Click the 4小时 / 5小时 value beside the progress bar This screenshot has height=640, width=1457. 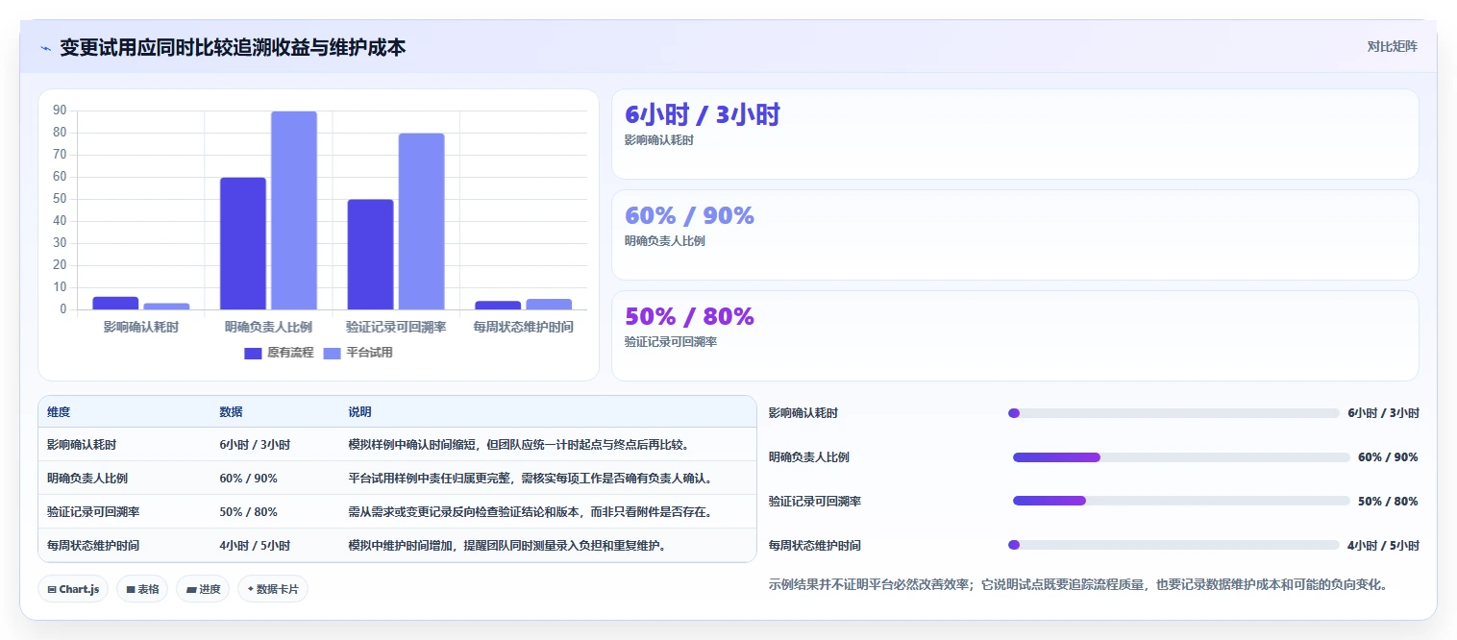pyautogui.click(x=1383, y=546)
